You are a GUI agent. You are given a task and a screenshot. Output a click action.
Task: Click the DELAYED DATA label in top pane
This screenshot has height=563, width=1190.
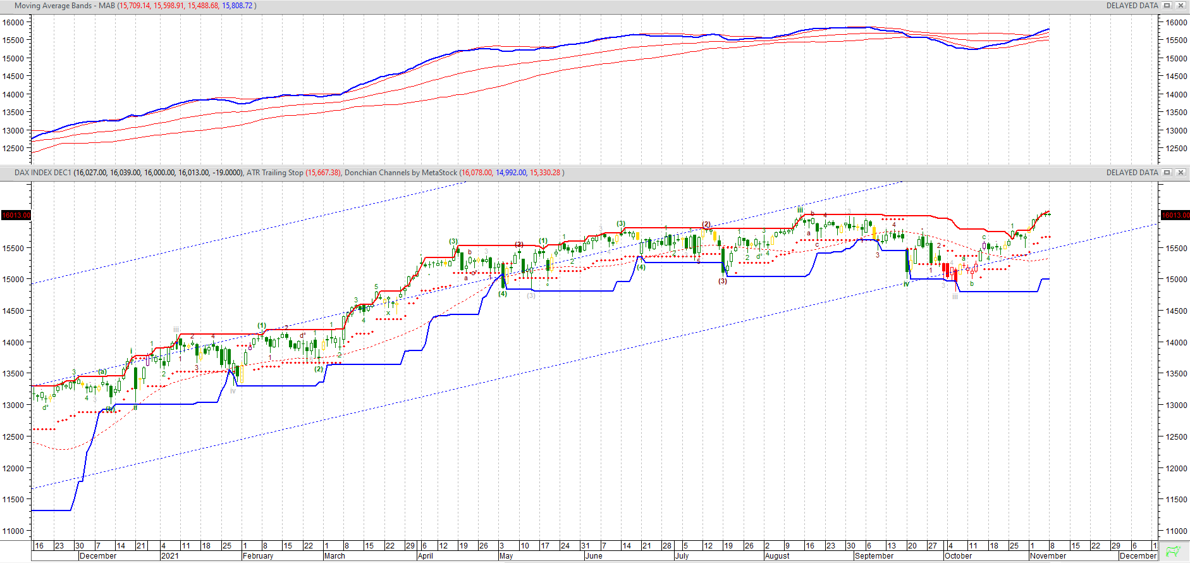(1132, 6)
